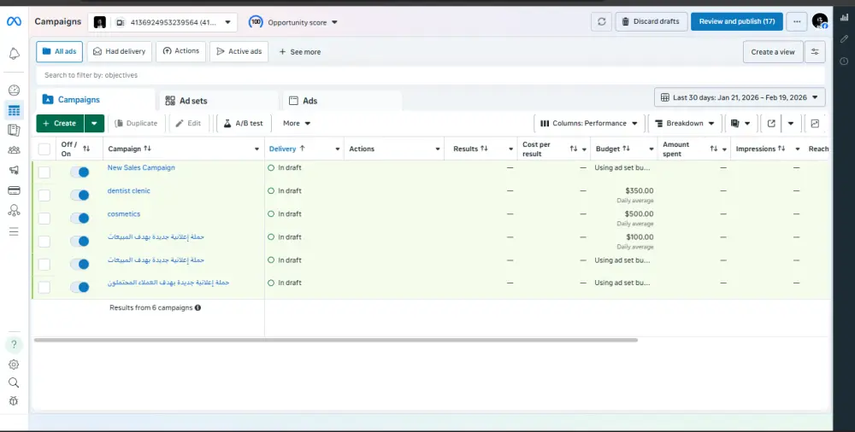The height and width of the screenshot is (432, 855).
Task: Select checkbox for New Sales Campaign
Action: pyautogui.click(x=44, y=172)
